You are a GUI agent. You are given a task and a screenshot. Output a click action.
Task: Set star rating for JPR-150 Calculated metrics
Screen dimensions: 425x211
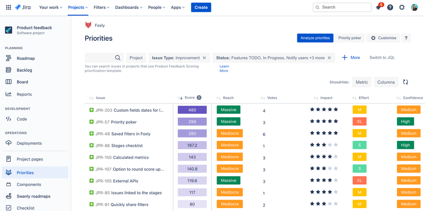coord(324,157)
